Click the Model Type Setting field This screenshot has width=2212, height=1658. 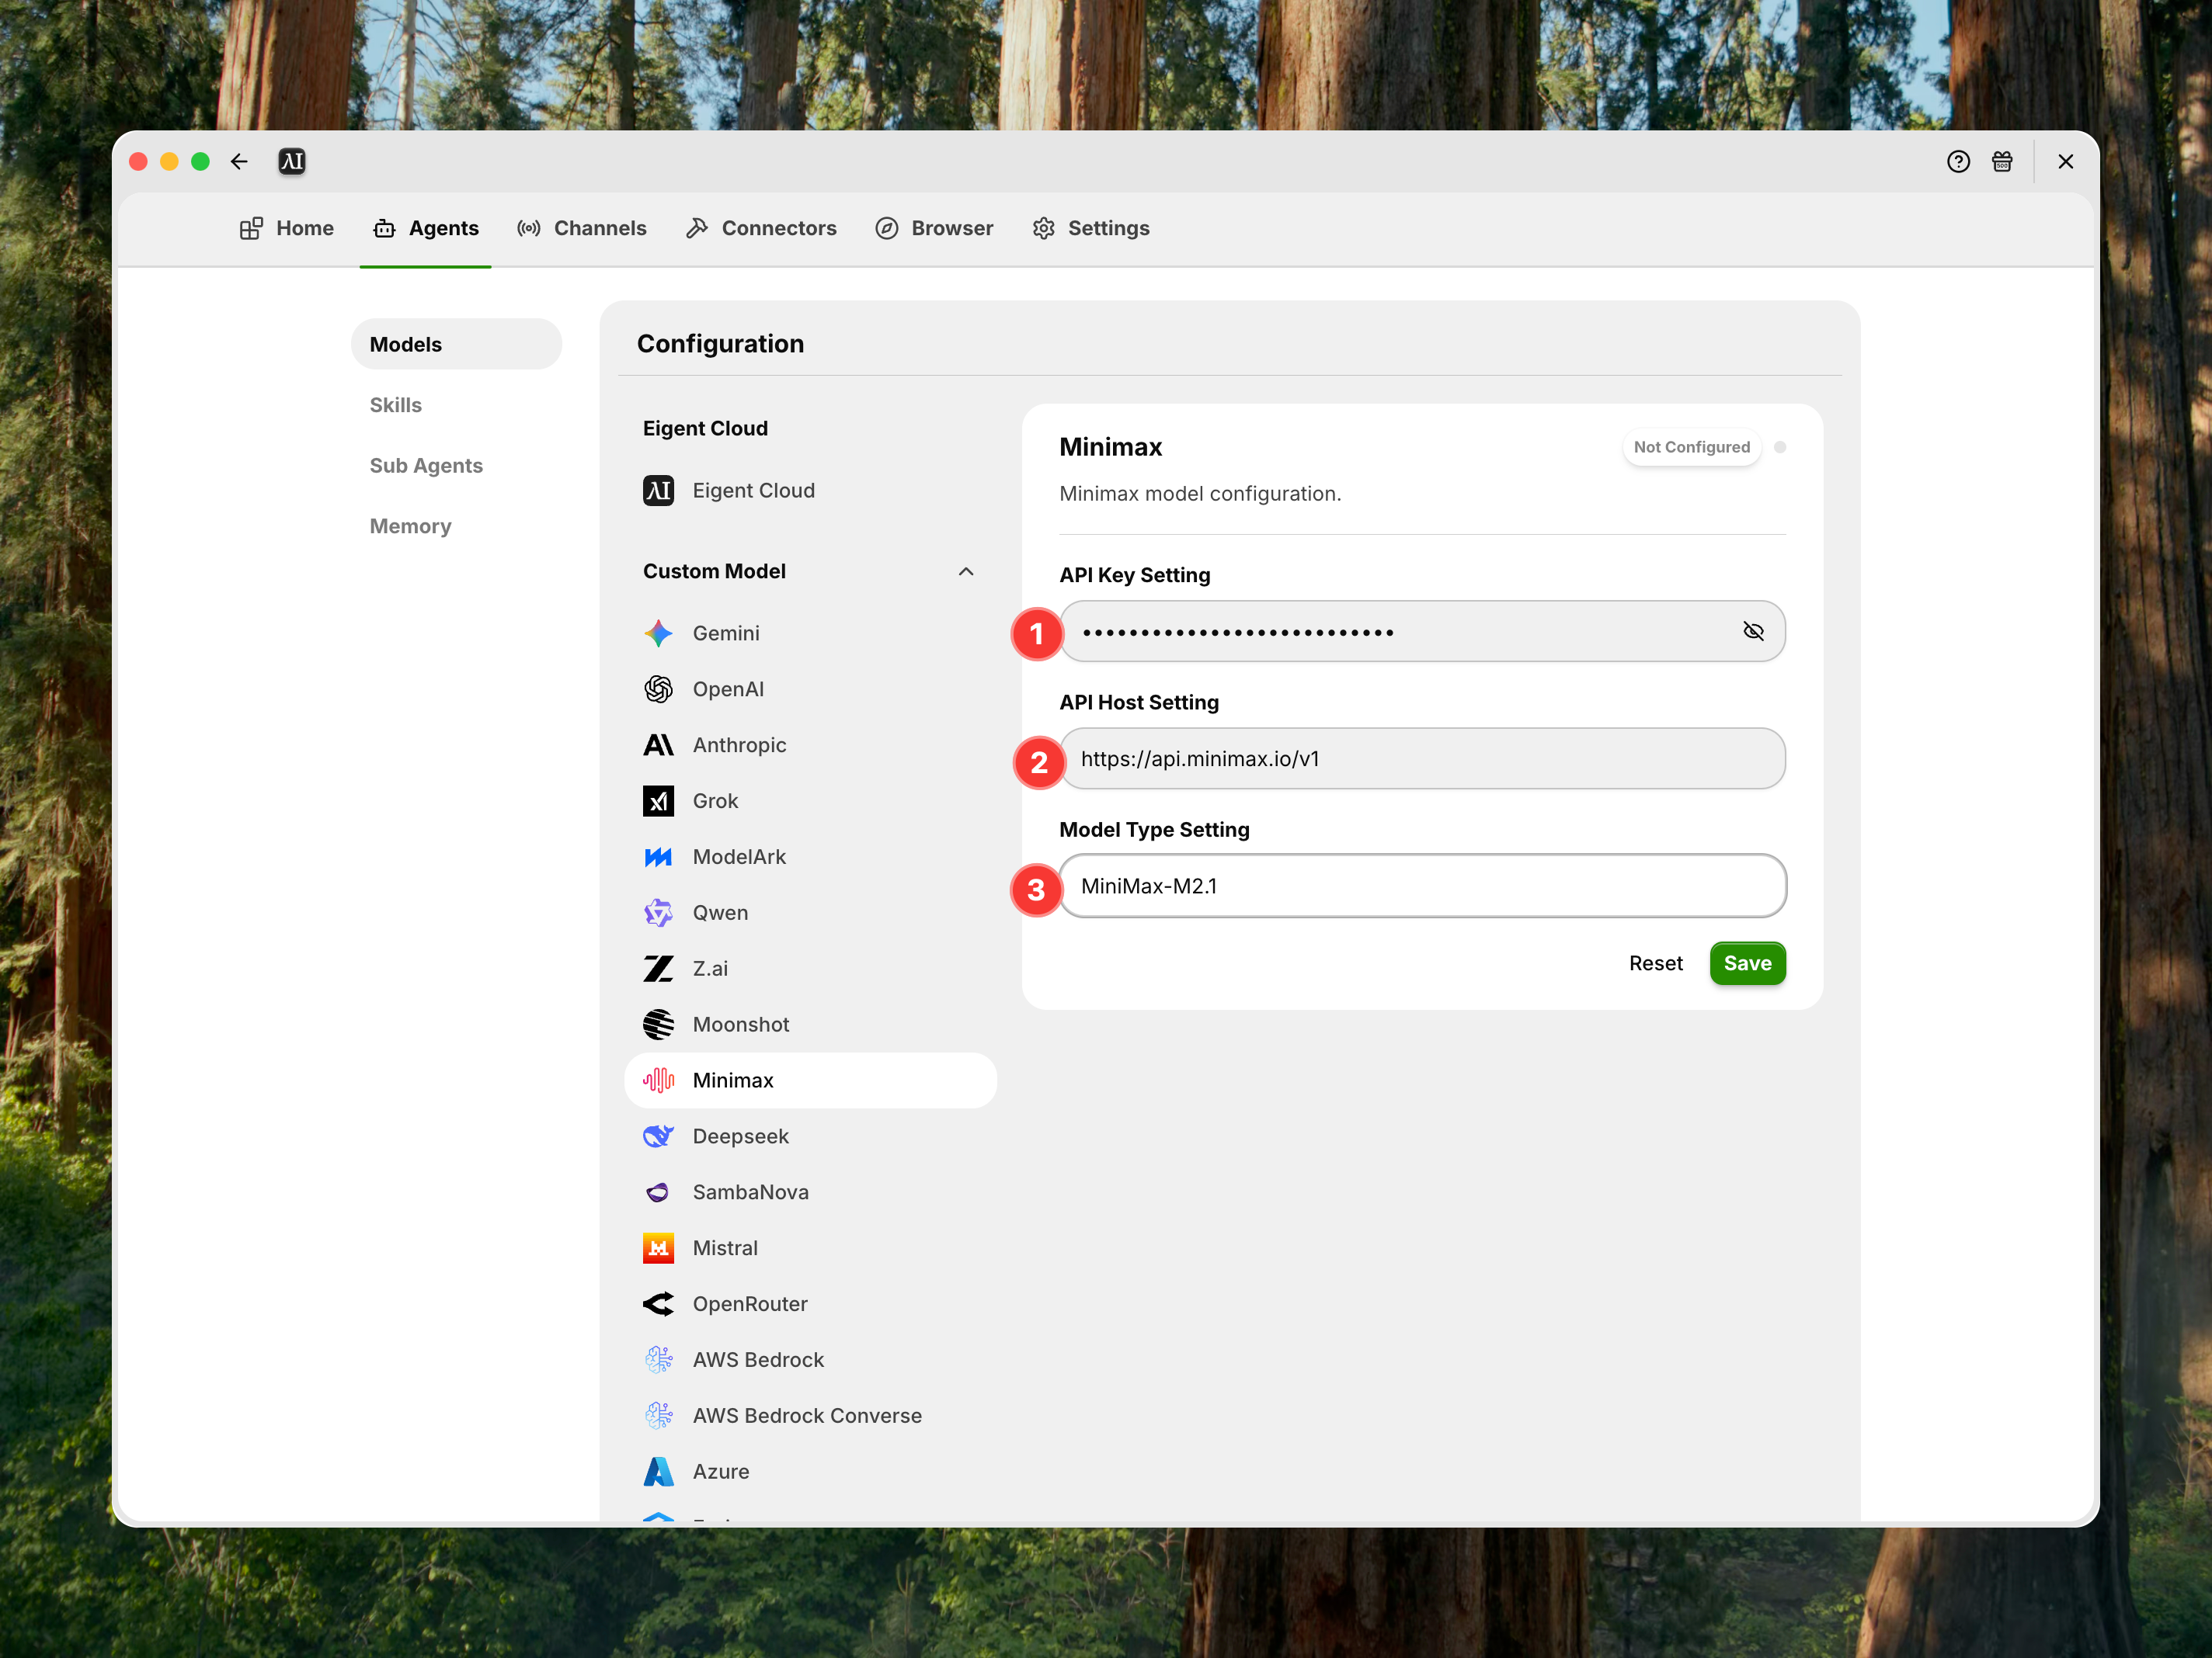pos(1422,886)
